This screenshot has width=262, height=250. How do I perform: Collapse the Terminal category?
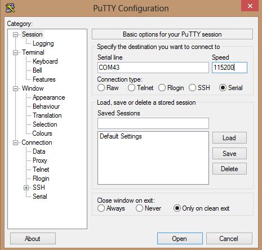click(x=15, y=52)
